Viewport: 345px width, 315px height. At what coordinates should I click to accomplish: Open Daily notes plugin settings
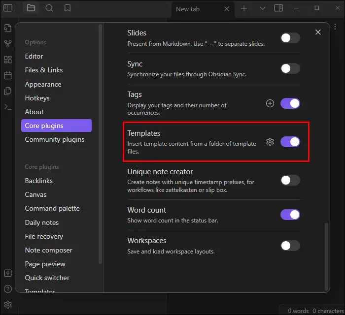click(56, 222)
